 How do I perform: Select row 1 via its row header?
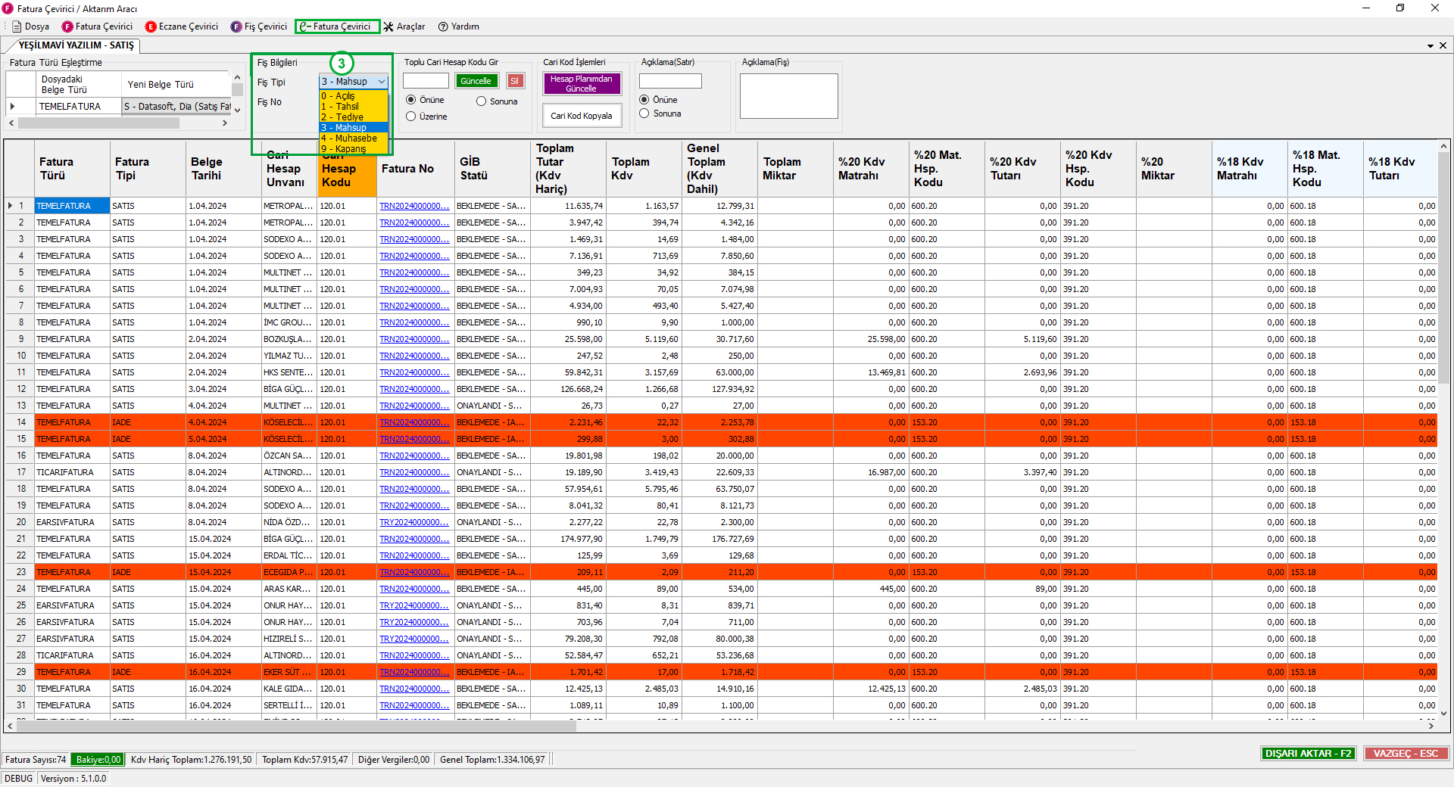click(x=18, y=206)
